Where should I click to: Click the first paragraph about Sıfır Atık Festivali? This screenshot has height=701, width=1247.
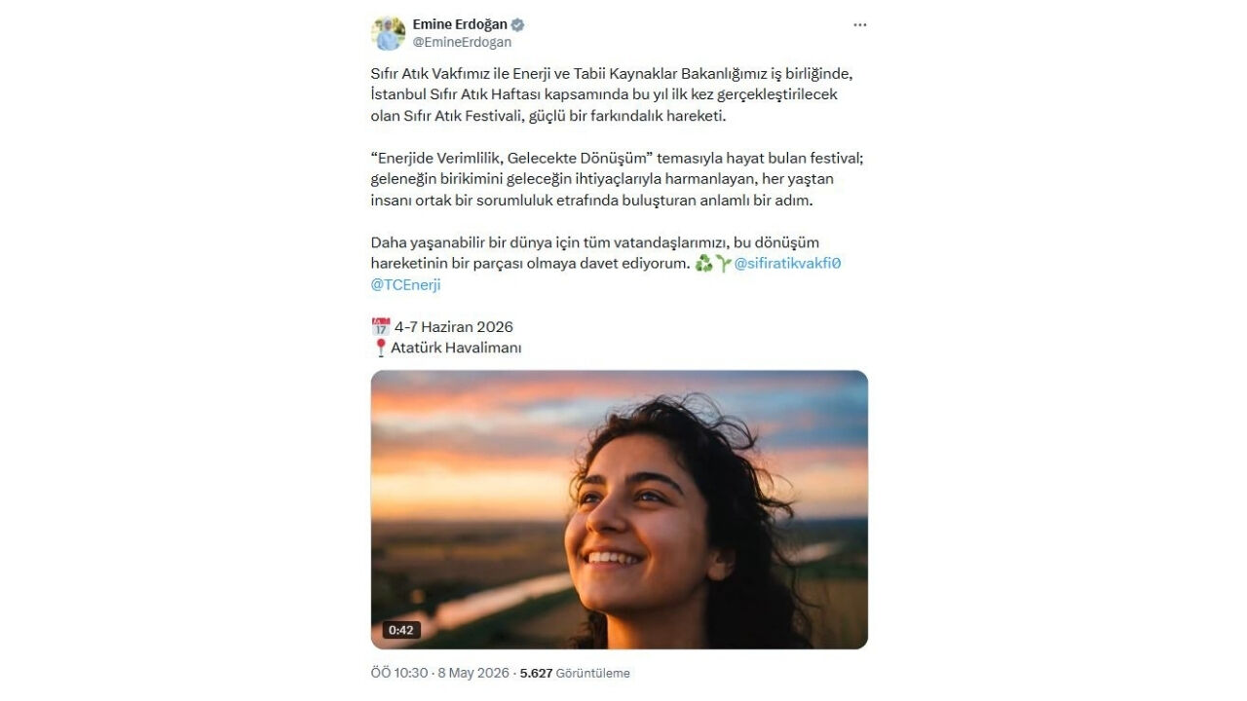click(619, 94)
